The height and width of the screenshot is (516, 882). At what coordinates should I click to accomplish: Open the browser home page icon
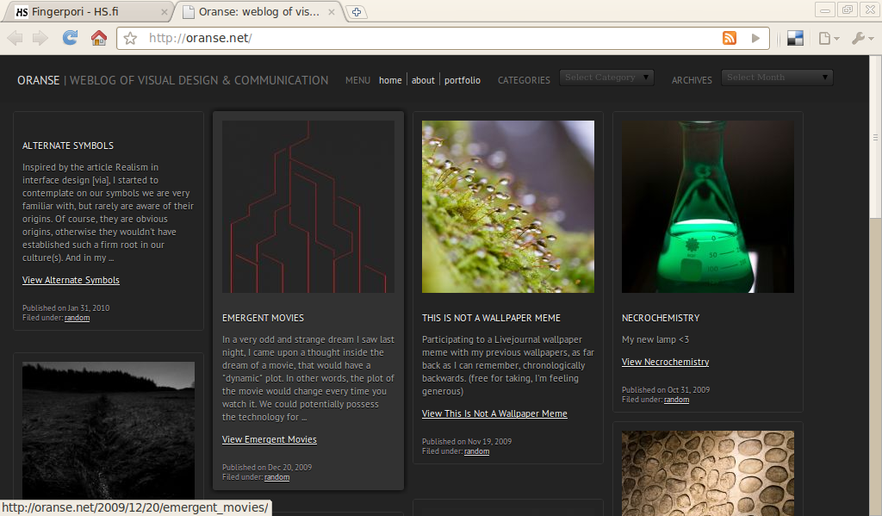(x=99, y=38)
